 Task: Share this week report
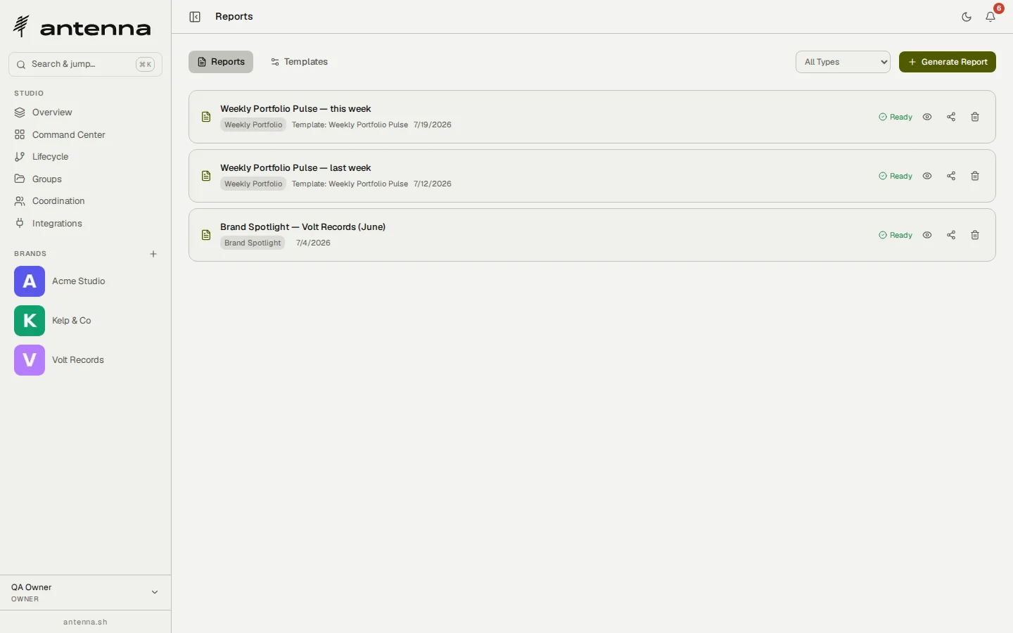pyautogui.click(x=951, y=117)
